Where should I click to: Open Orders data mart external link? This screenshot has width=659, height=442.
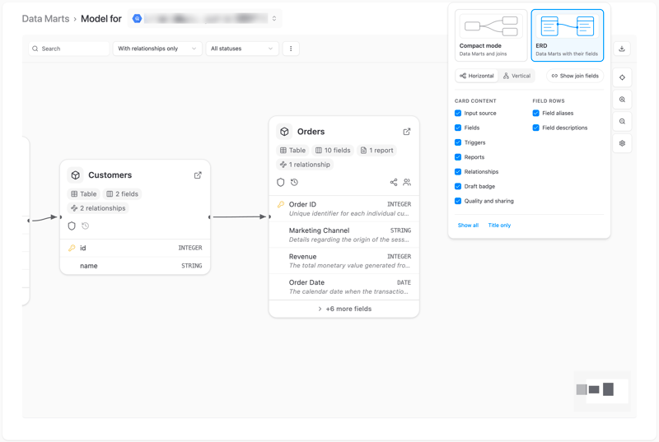(x=406, y=132)
